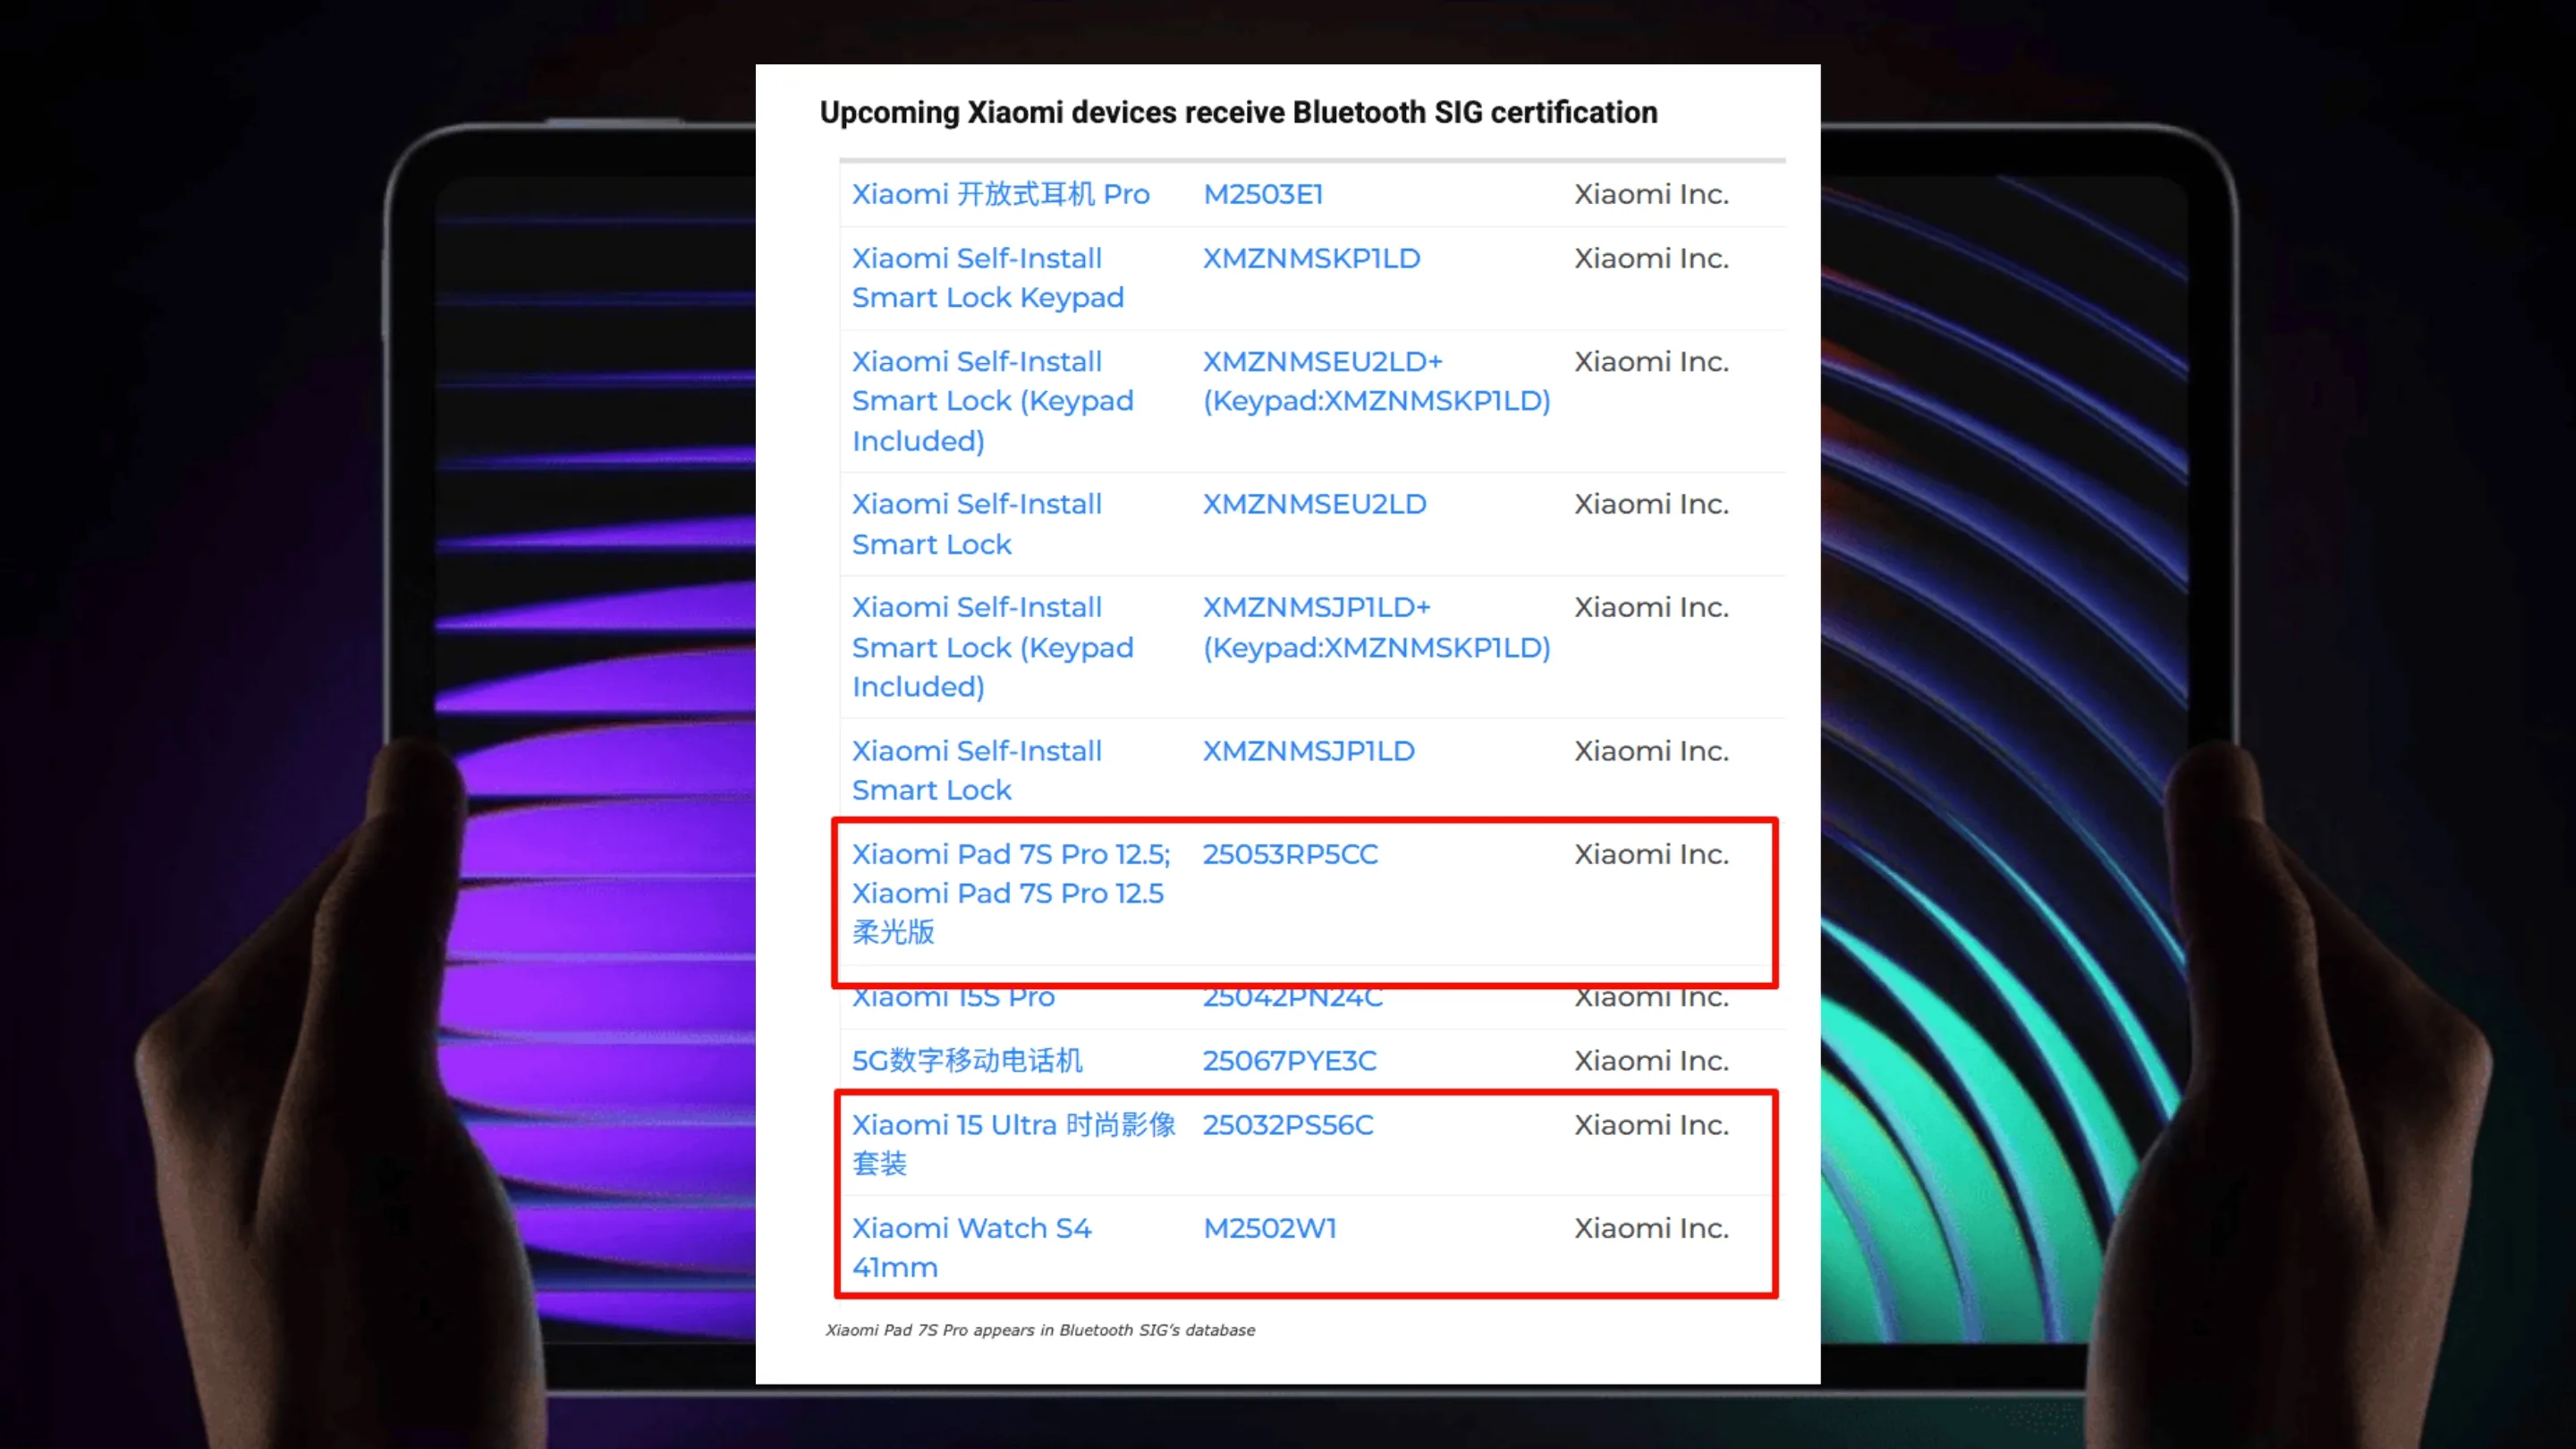Open Xiaomi 15 Ultra 时尚影像套装 link
This screenshot has width=2576, height=1449.
pos(1014,1144)
